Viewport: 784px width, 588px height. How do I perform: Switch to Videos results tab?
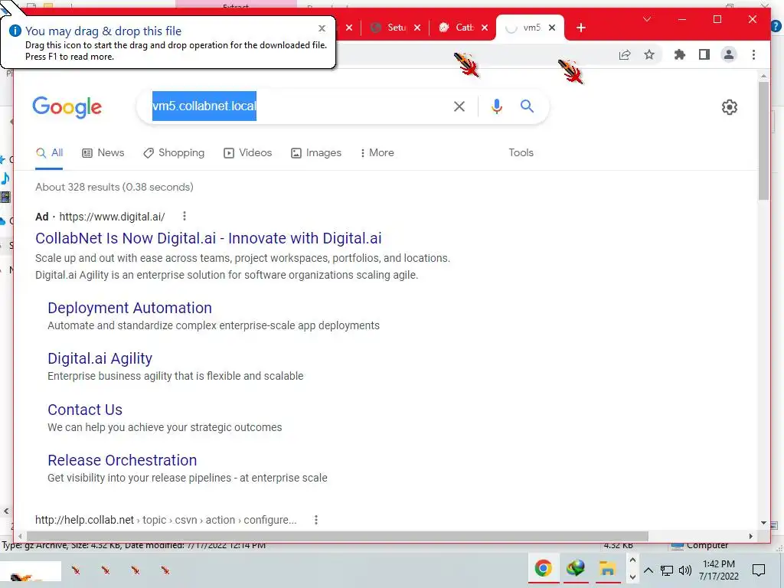click(x=247, y=152)
